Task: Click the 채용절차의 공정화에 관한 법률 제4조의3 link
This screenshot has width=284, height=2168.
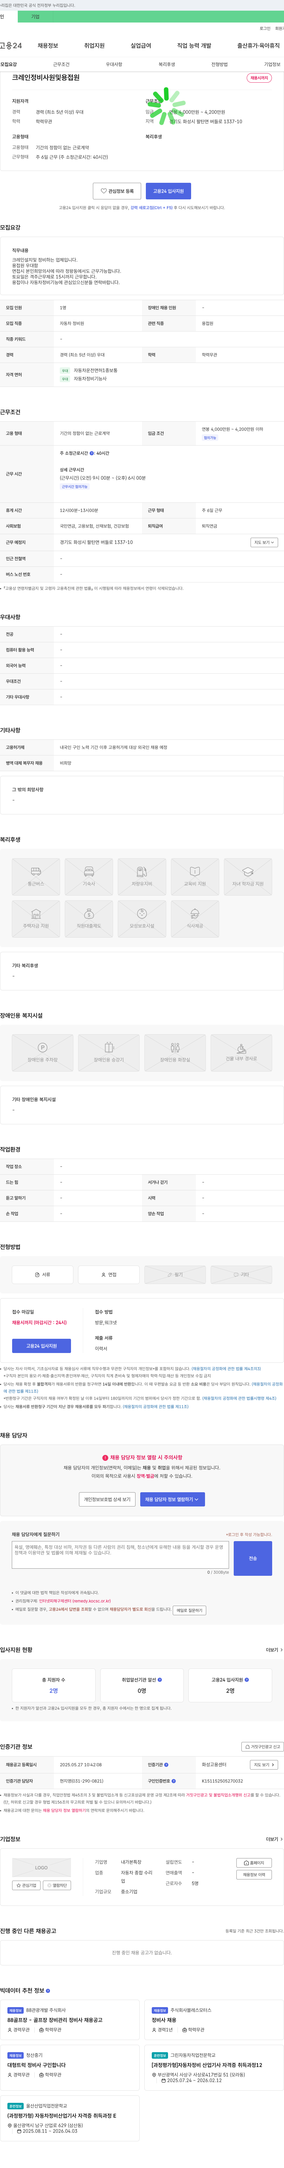Action: (226, 1368)
